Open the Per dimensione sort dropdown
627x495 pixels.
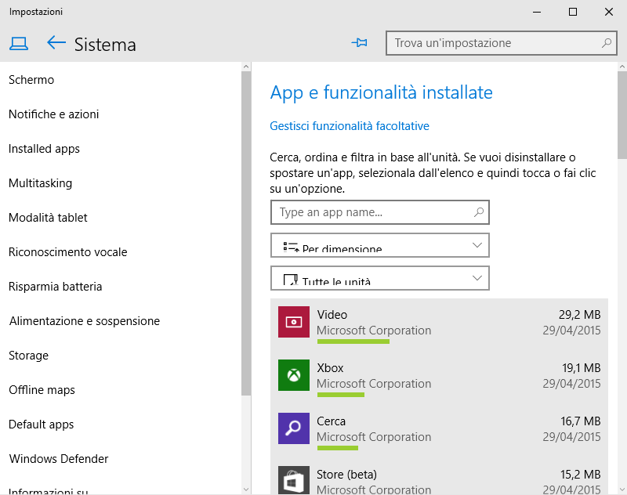[x=380, y=245]
